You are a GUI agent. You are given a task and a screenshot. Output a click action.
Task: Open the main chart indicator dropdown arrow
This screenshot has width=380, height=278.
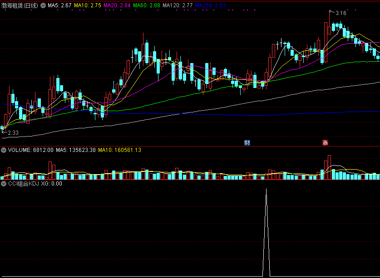click(x=43, y=5)
